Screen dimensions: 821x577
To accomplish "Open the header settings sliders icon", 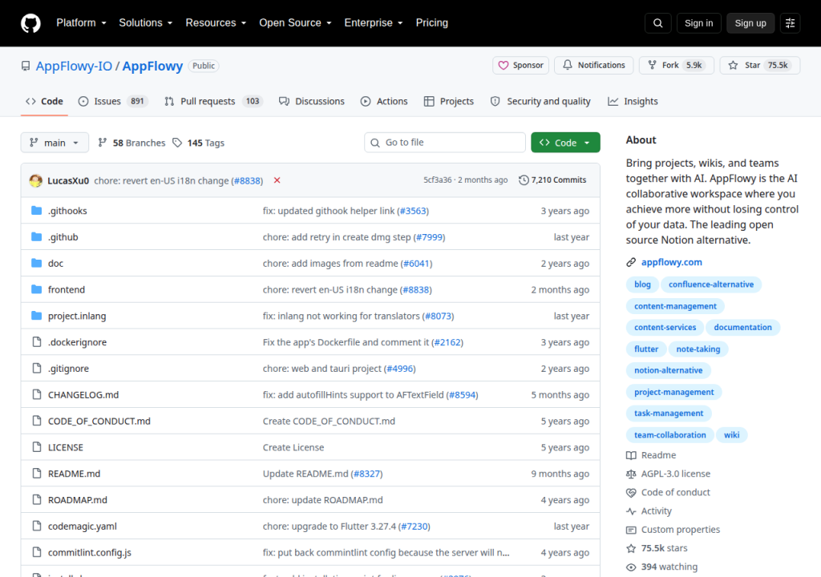I will coord(790,23).
